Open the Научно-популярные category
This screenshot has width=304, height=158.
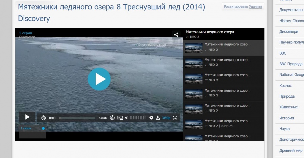292,42
